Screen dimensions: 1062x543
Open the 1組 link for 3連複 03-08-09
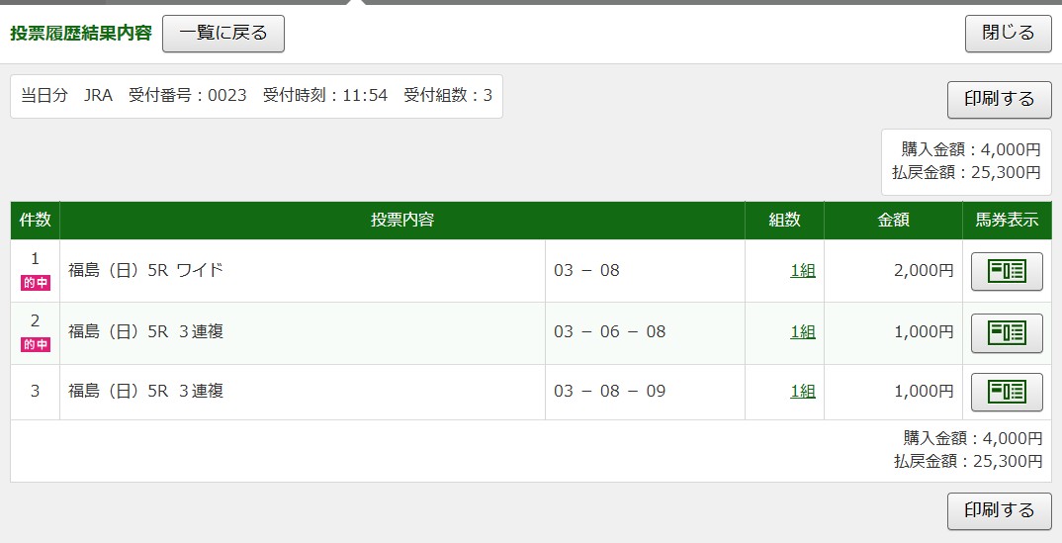pyautogui.click(x=803, y=392)
